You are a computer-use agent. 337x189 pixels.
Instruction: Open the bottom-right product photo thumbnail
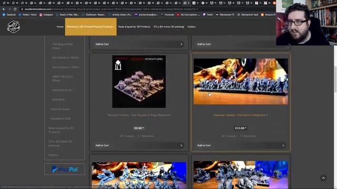[241, 175]
